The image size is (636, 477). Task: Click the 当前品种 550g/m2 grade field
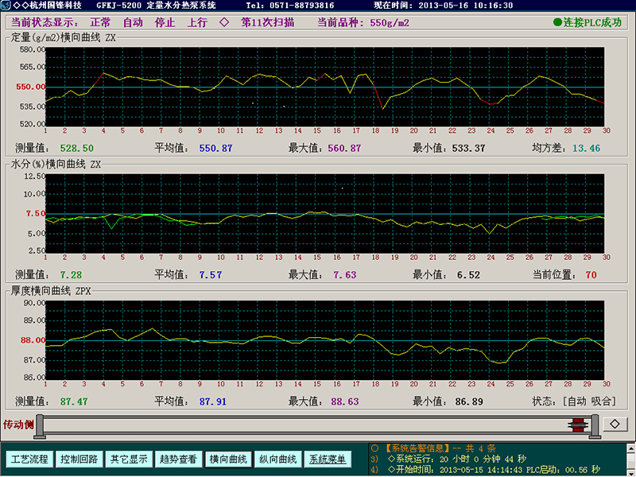(x=363, y=22)
